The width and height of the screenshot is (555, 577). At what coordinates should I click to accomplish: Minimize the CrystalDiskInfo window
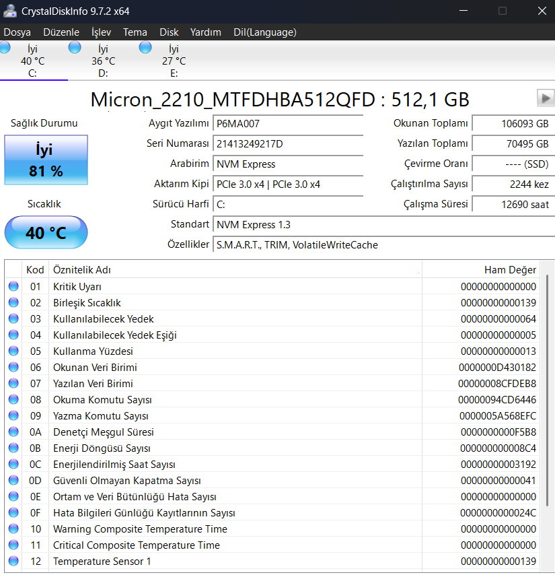point(464,11)
